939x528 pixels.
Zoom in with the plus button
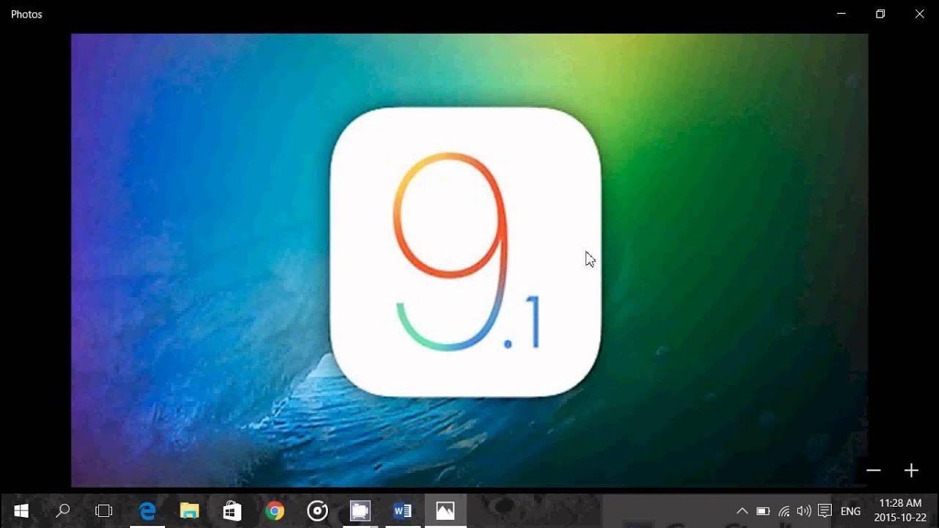(x=911, y=471)
